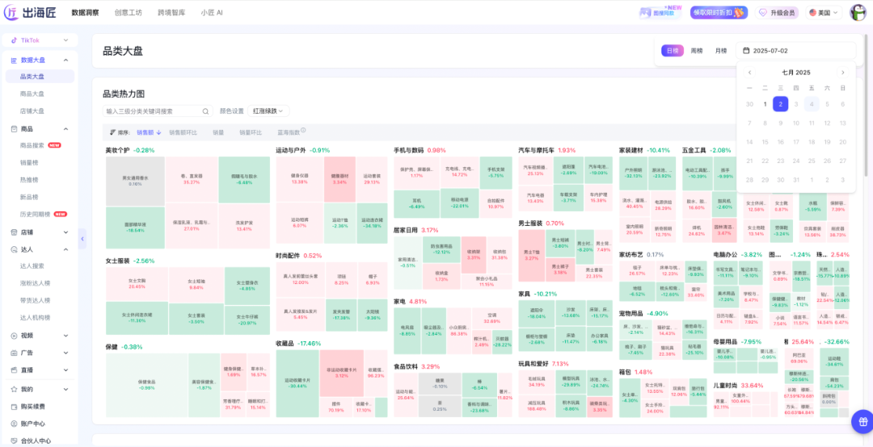Open 商品大盘 in the sidebar
Viewport: 873px width, 447px height.
tap(32, 94)
